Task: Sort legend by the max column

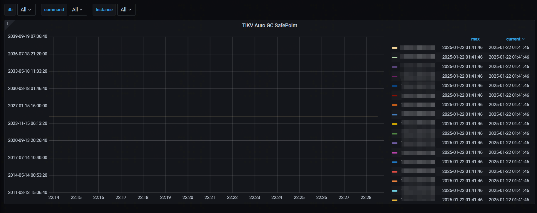Action: point(475,39)
